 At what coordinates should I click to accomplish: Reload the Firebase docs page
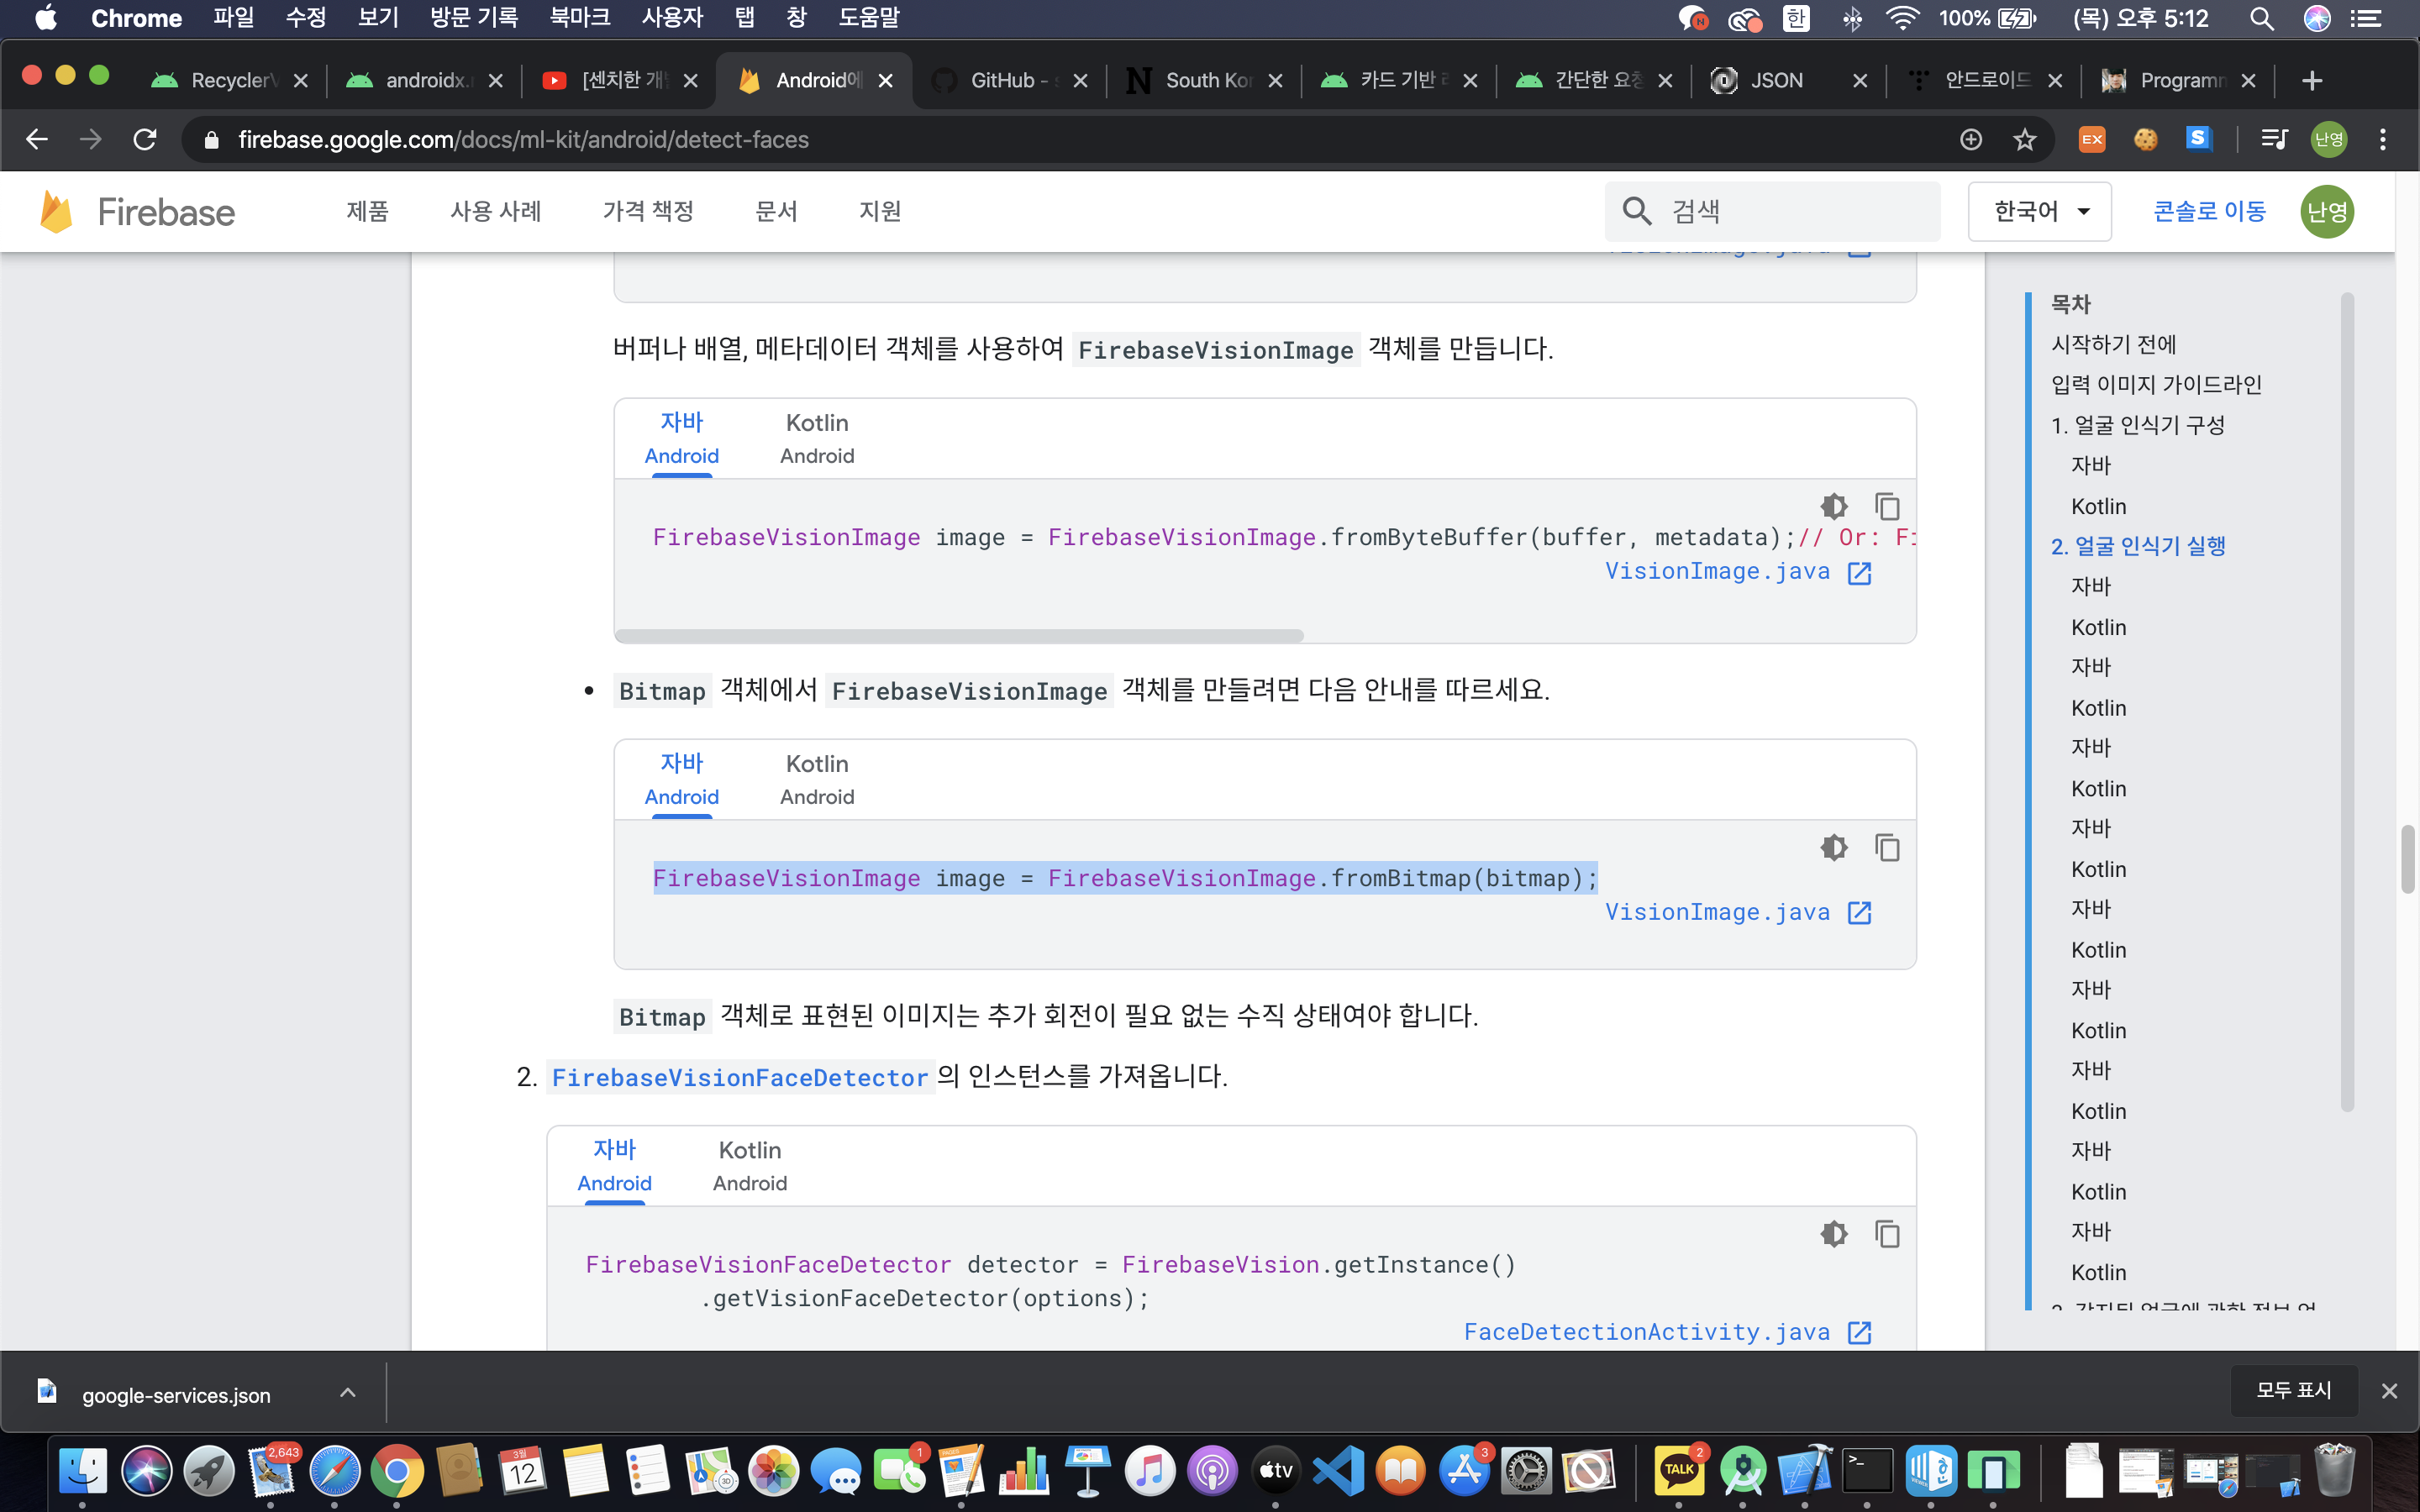click(145, 140)
